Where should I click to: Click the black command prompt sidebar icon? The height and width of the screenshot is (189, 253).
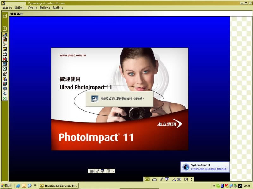point(5,49)
